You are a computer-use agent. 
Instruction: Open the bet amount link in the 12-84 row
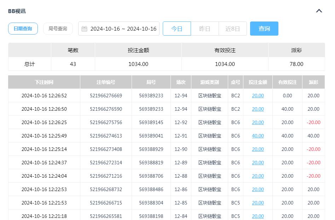(258, 216)
